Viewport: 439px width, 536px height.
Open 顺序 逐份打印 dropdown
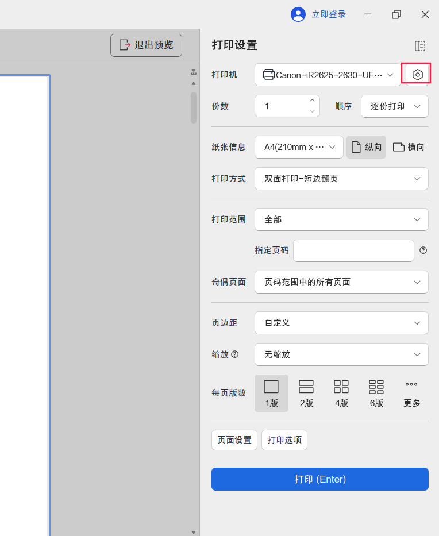(x=395, y=106)
